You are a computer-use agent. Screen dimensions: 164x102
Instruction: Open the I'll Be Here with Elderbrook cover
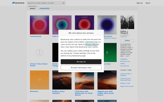click(84, 81)
